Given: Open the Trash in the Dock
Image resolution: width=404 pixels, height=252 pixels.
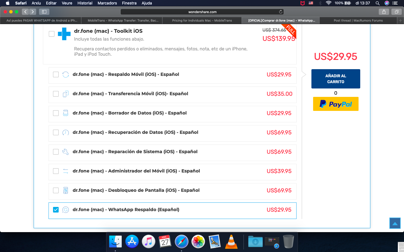Looking at the screenshot, I should click(288, 241).
